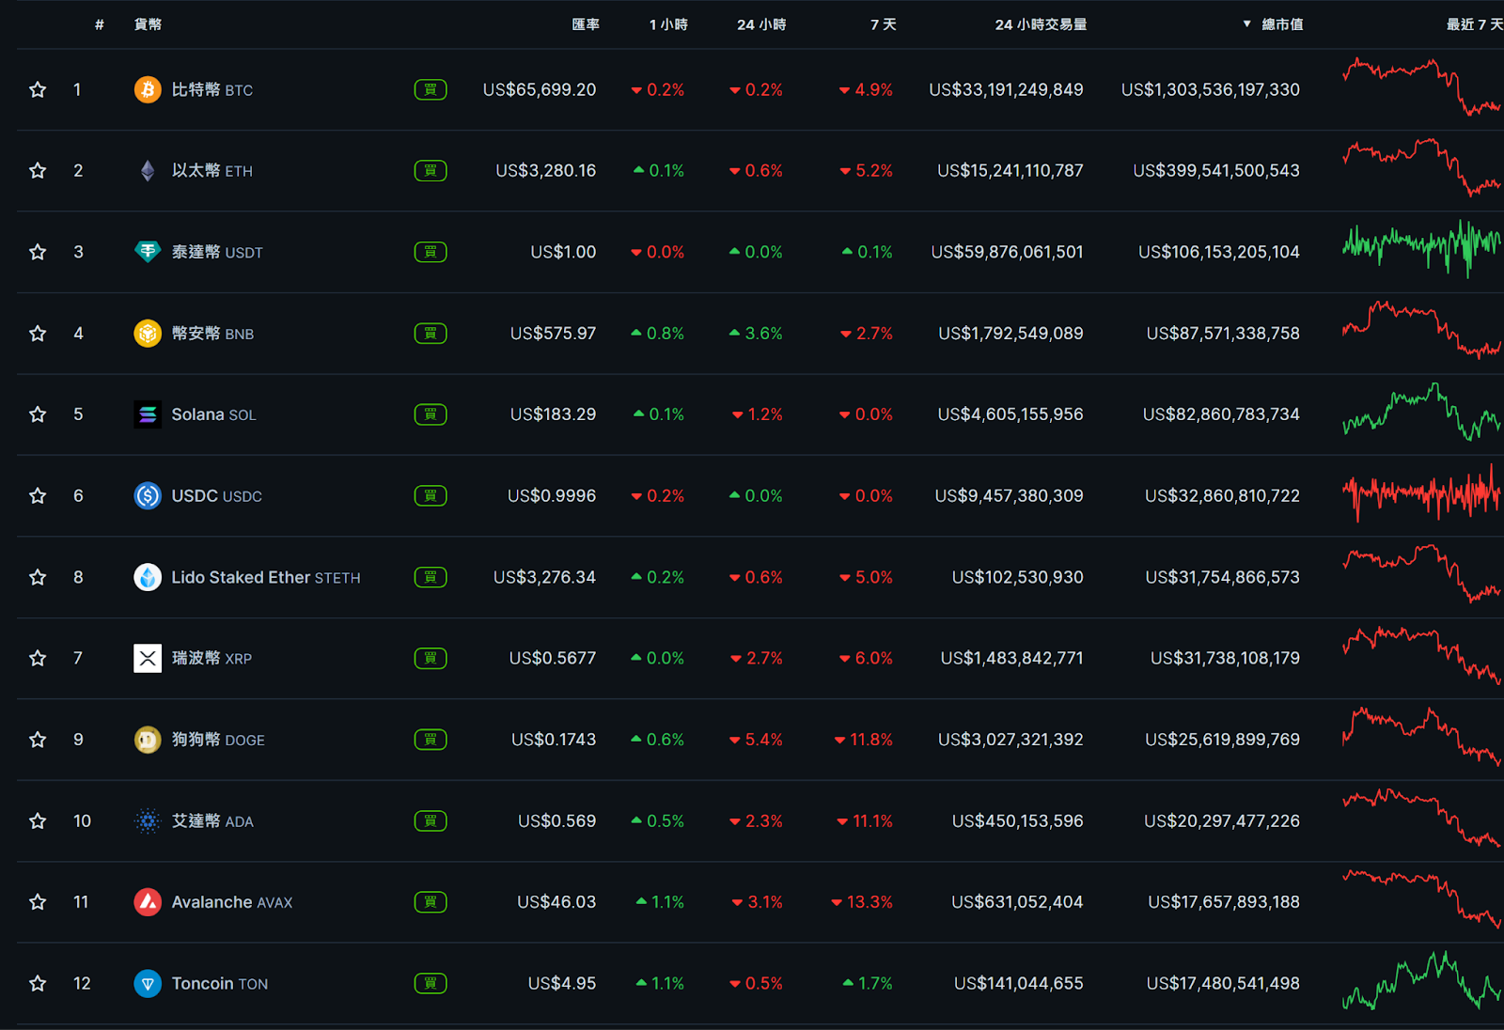Add Solana to favorites via star

pyautogui.click(x=38, y=414)
